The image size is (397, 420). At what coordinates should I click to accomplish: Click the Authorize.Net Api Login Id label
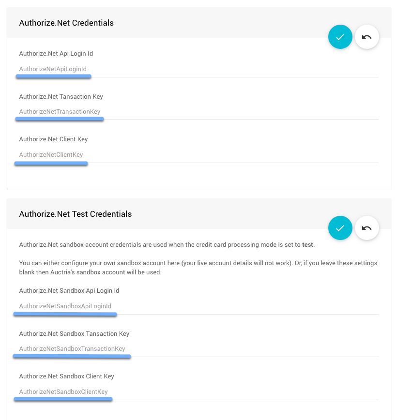pos(56,54)
